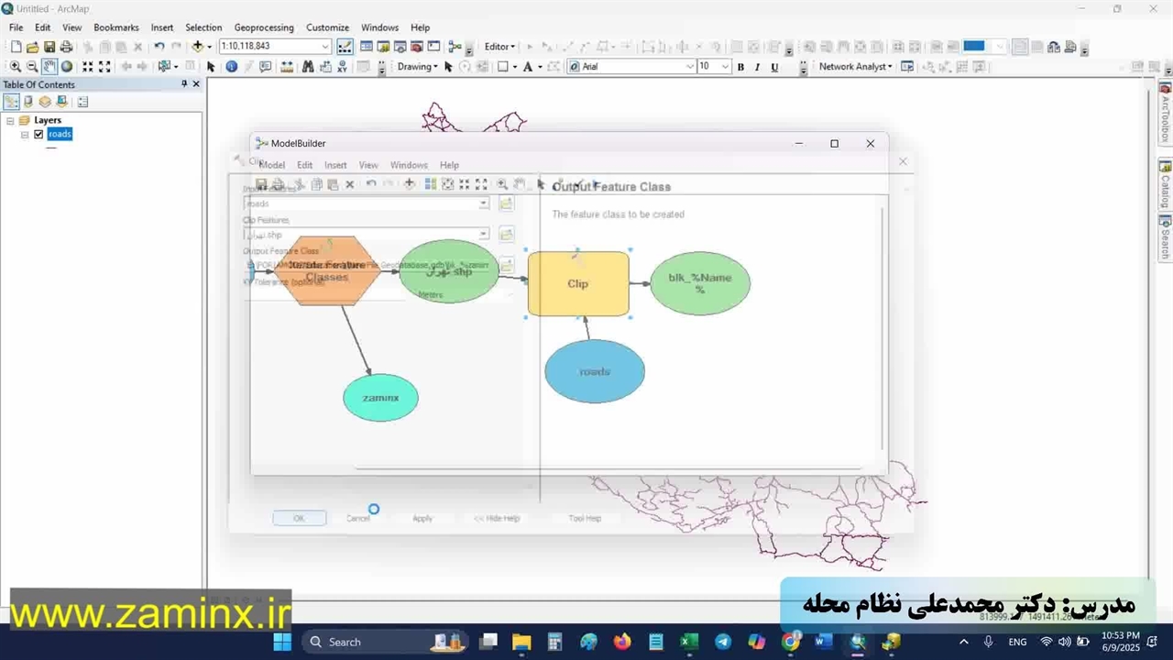Open the map scale dropdown
Screen dimensions: 1173x660
pyautogui.click(x=324, y=47)
